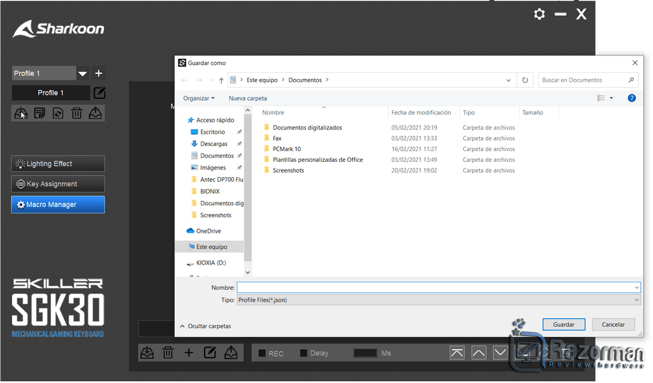Viewport: 653px width, 383px height.
Task: Toggle the Delay checkbox
Action: pyautogui.click(x=304, y=353)
